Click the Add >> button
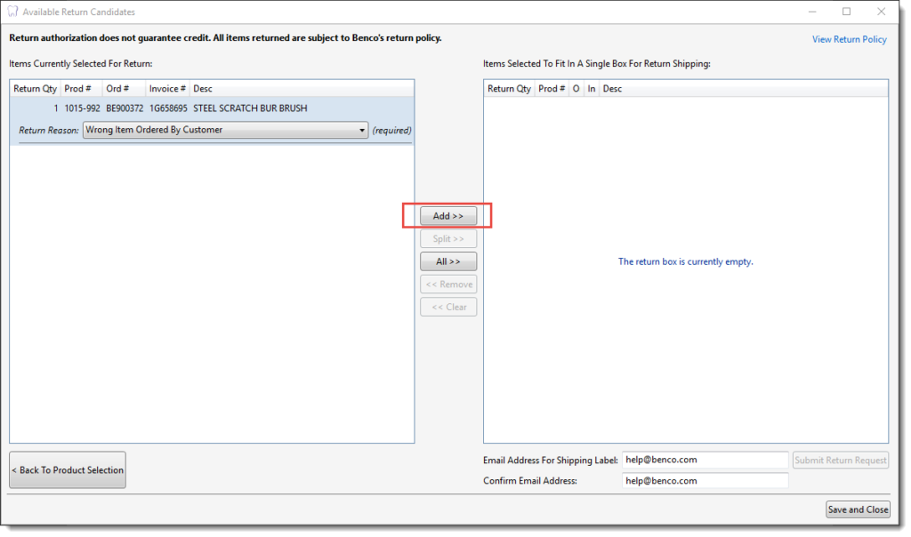The width and height of the screenshot is (911, 537). click(x=448, y=216)
